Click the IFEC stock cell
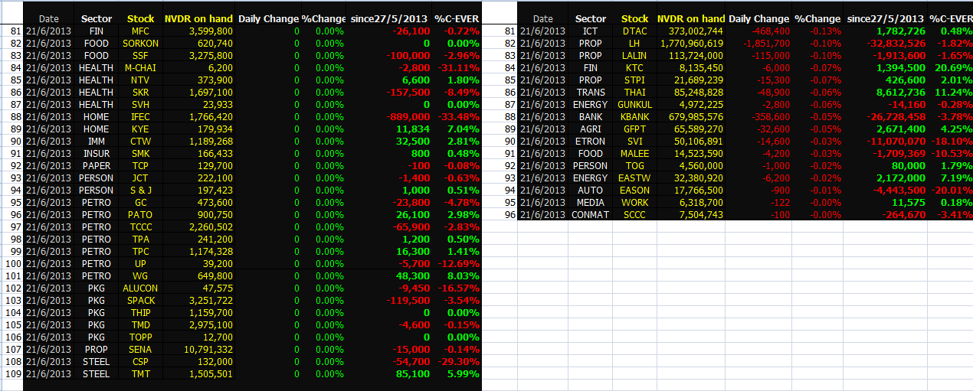 pyautogui.click(x=140, y=117)
